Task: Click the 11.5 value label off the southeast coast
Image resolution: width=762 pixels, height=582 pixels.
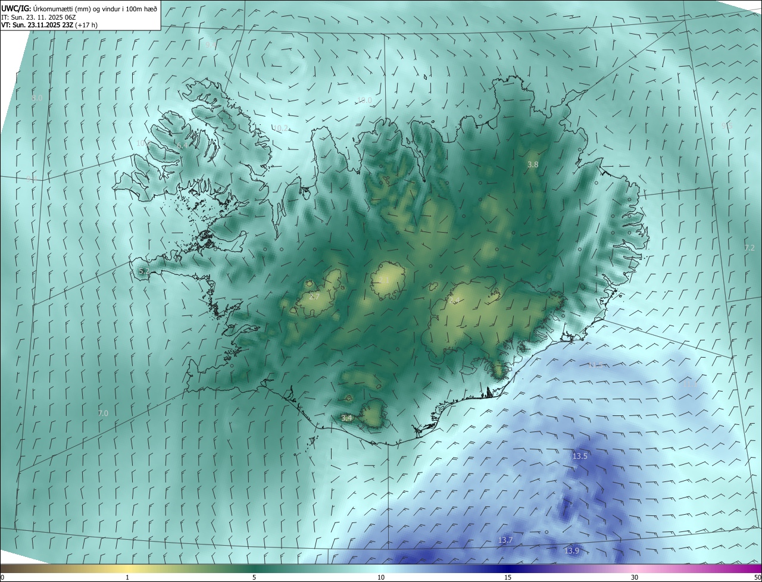Action: click(595, 365)
